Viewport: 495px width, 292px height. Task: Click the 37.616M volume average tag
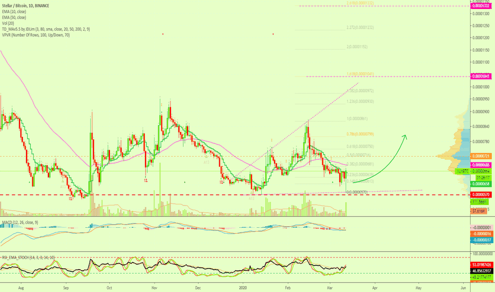tap(479, 211)
